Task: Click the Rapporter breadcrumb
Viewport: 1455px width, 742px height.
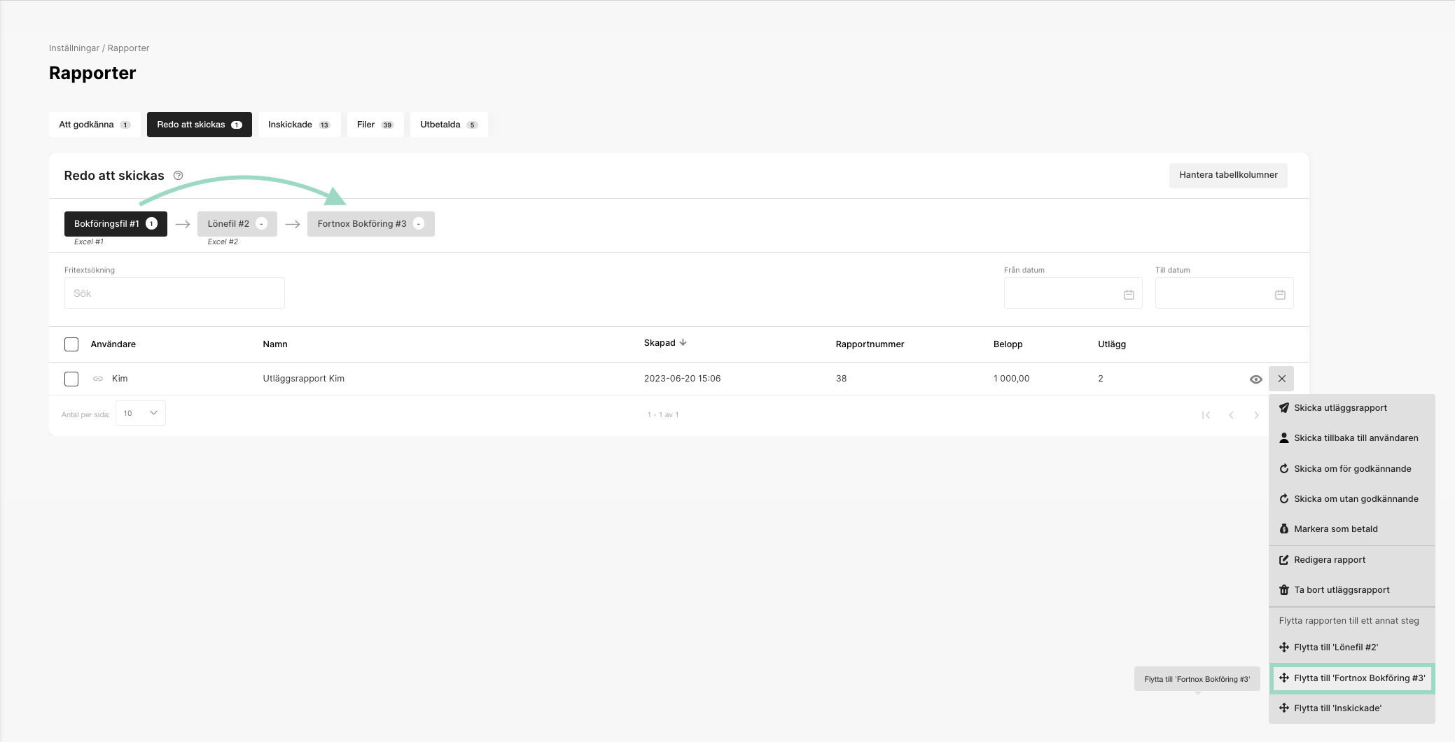Action: pos(128,48)
